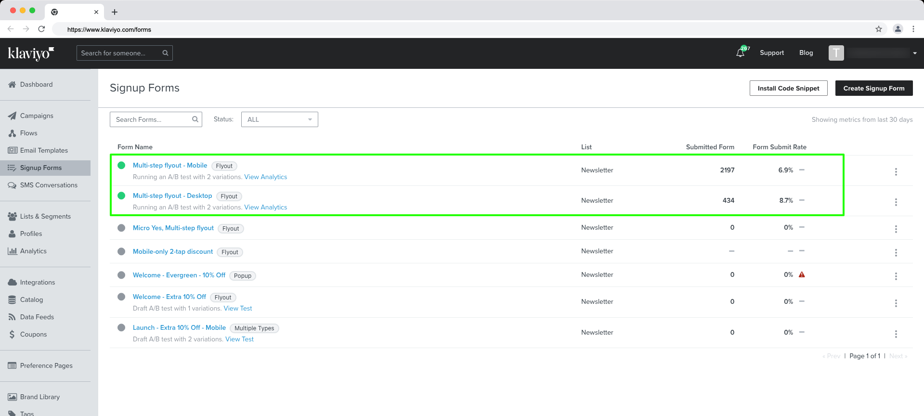The image size is (924, 416).
Task: Click the Create Signup Form button
Action: tap(874, 88)
